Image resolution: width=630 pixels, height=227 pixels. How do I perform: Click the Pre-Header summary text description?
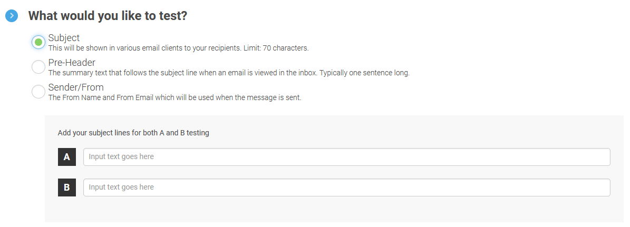point(229,73)
